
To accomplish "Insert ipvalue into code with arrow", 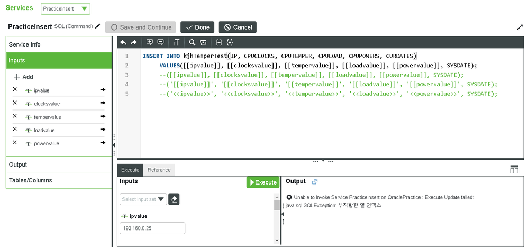I will (103, 90).
